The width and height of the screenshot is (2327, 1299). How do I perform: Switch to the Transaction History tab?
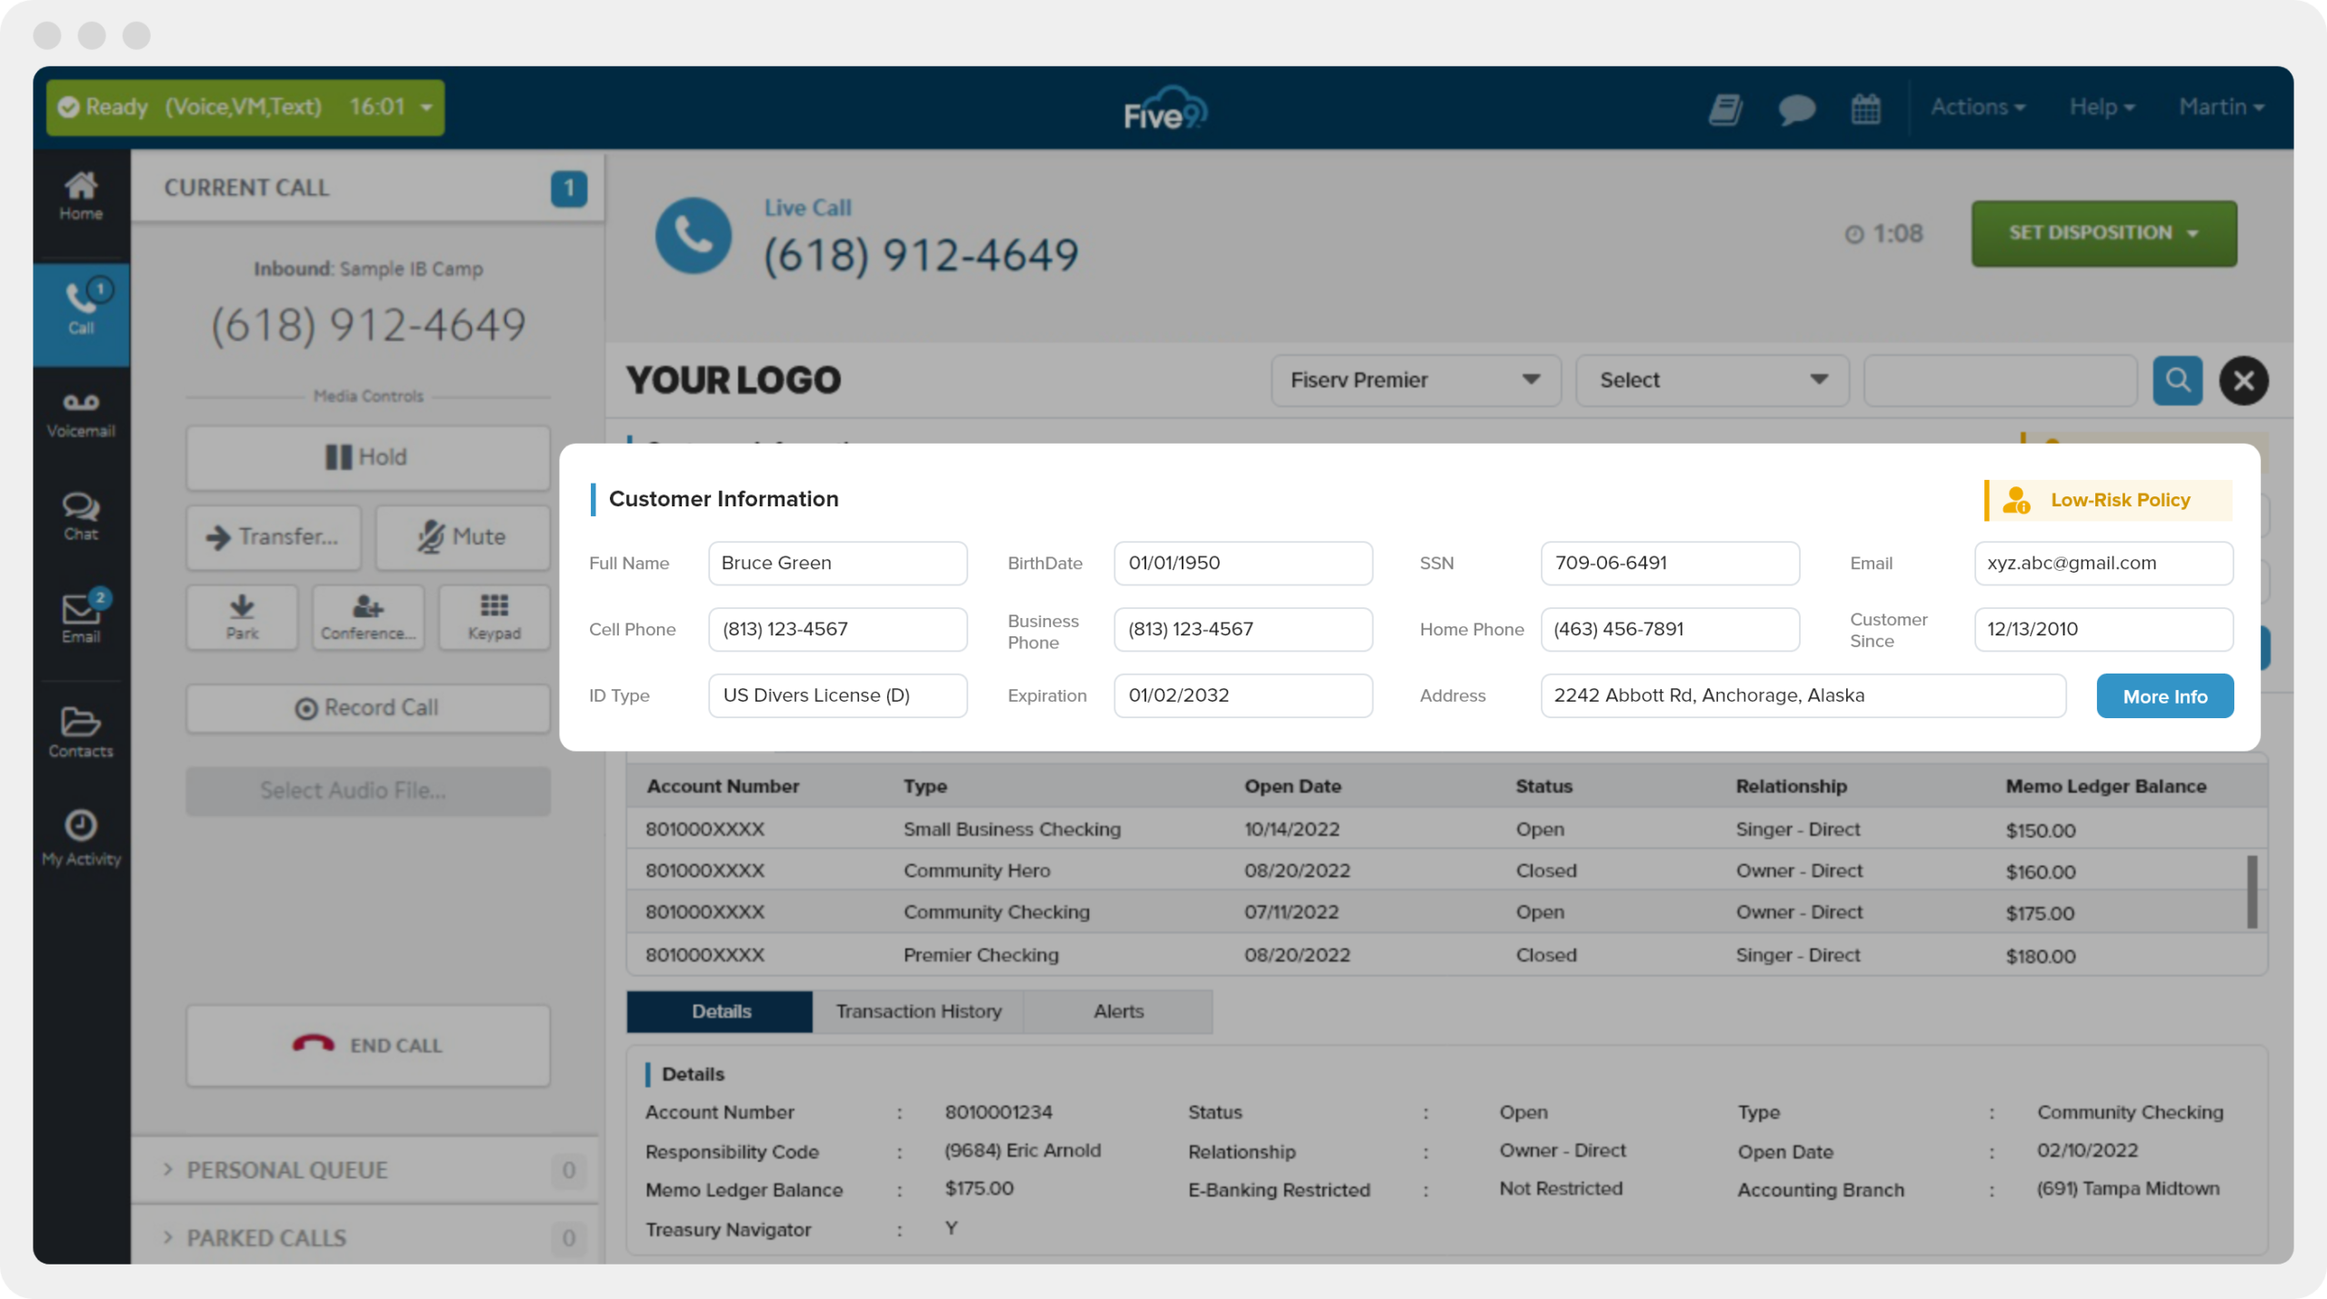[x=918, y=1012]
